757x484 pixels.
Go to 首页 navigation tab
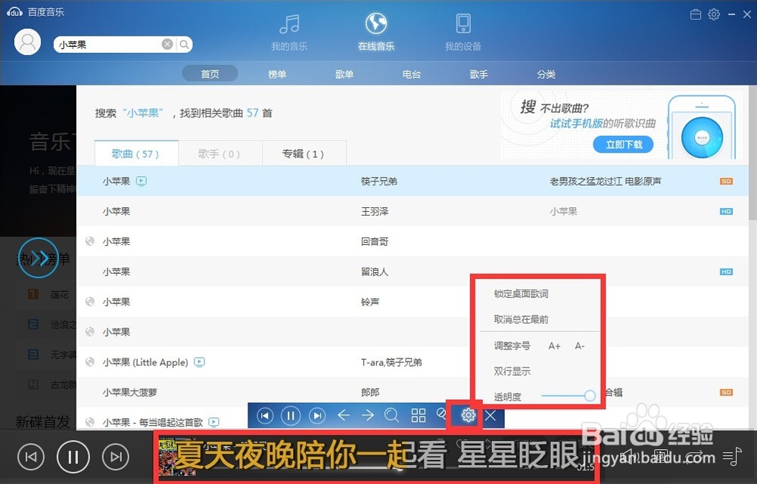coord(210,74)
